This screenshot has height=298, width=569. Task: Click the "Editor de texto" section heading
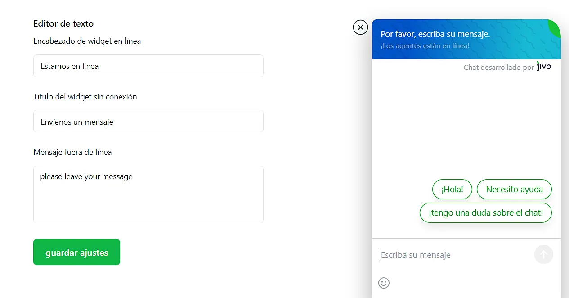(x=63, y=24)
